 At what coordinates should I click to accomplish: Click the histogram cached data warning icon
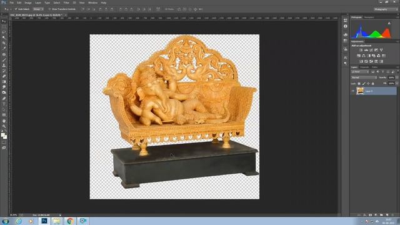click(389, 23)
